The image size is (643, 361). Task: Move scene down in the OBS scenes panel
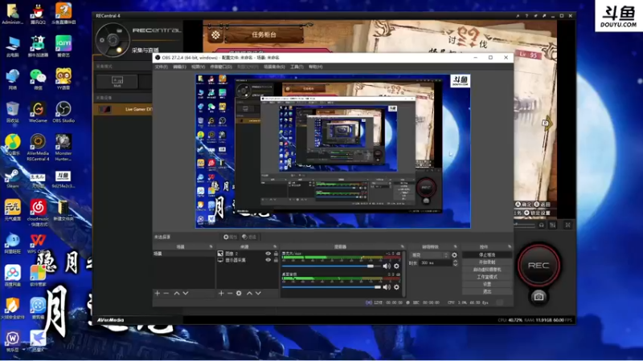tap(186, 293)
